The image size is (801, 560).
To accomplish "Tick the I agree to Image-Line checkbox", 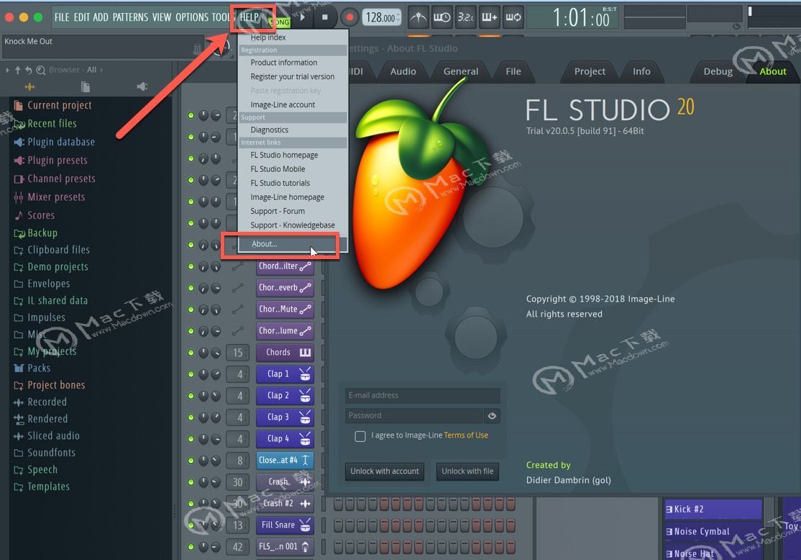I will tap(360, 436).
